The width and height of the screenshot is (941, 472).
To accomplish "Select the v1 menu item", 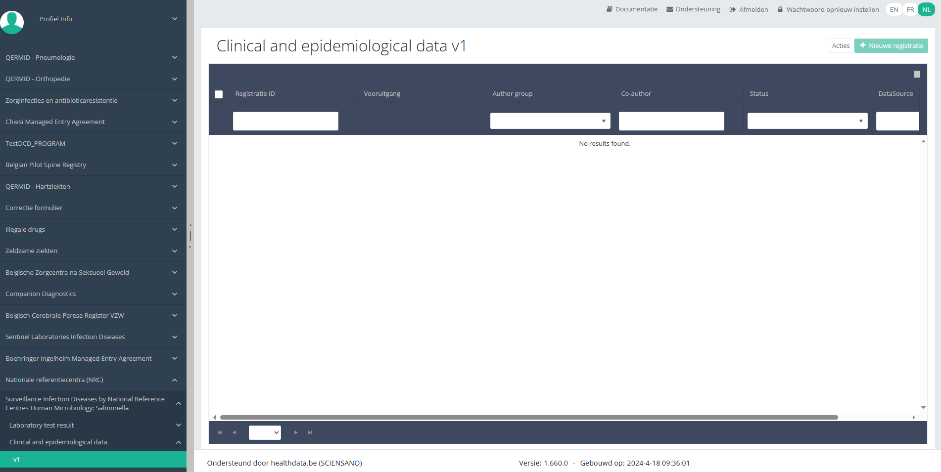I will tap(93, 459).
